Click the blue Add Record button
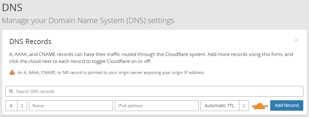The image size is (309, 117). pyautogui.click(x=287, y=105)
